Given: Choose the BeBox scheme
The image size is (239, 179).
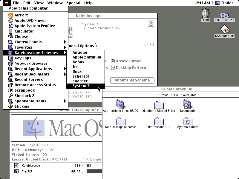Looking at the screenshot, I should pos(86,62).
